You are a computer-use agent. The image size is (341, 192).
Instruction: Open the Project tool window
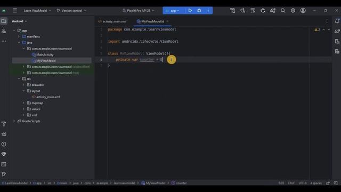4,21
